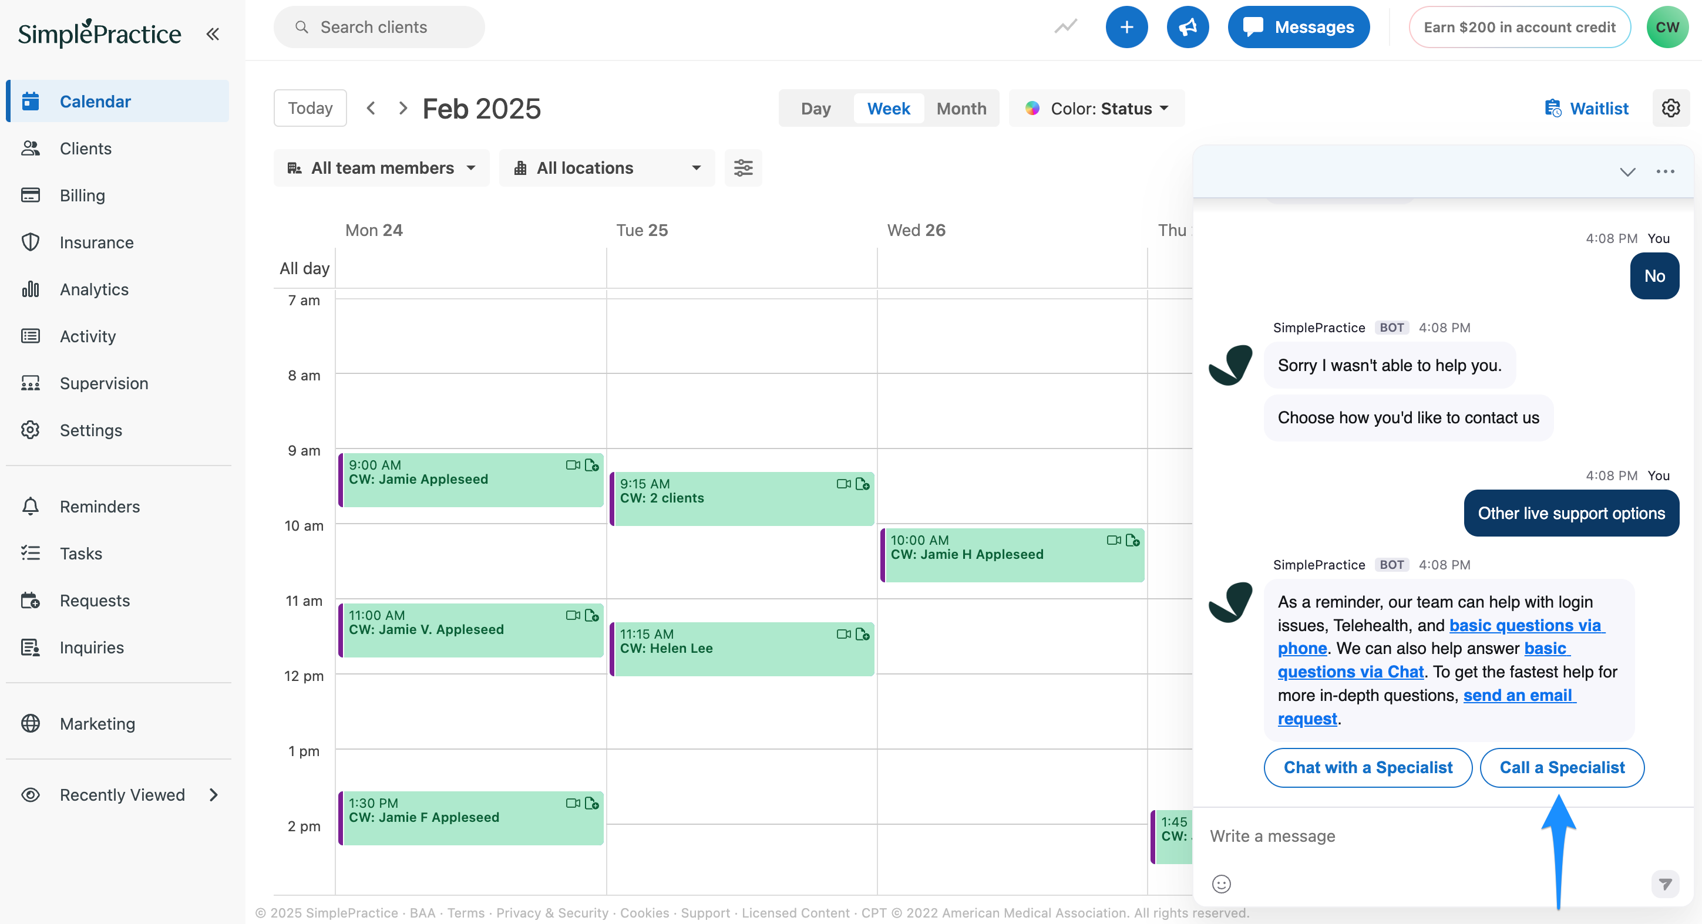Open the Cookies footer link
Viewport: 1702px width, 924px height.
click(644, 913)
